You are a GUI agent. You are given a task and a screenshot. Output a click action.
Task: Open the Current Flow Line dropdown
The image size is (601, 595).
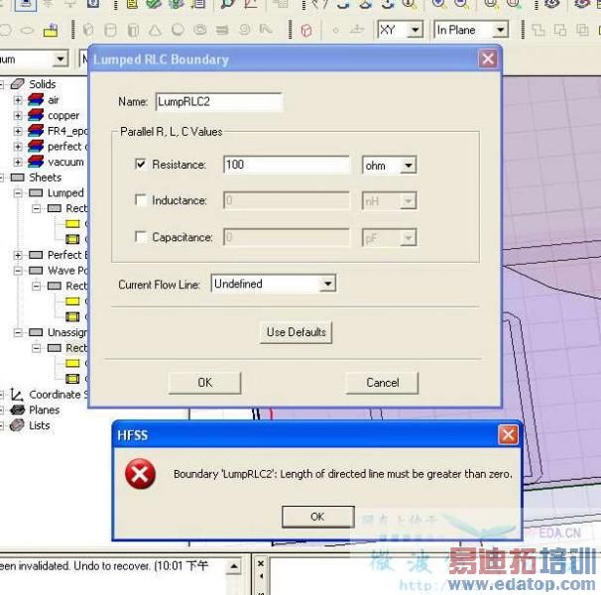click(327, 284)
